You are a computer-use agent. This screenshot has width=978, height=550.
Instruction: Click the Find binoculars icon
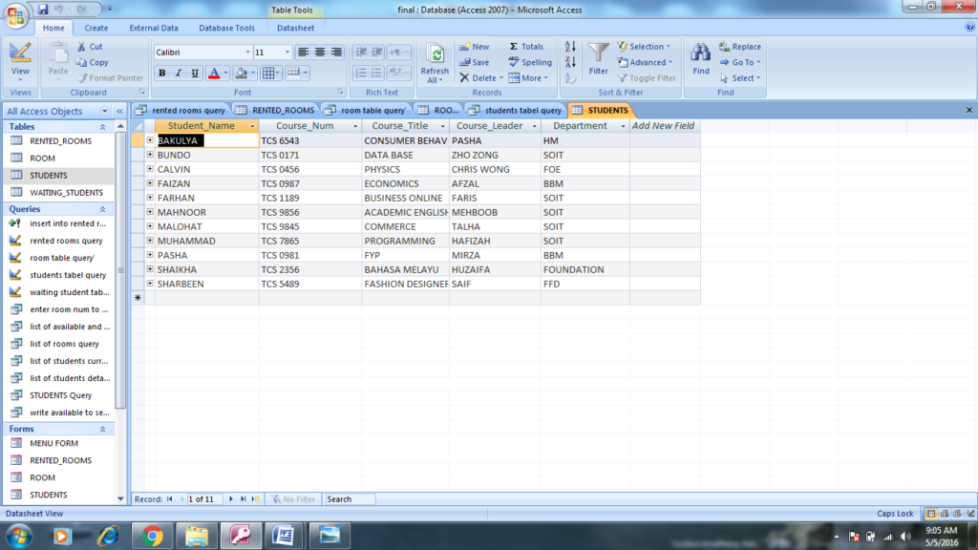pyautogui.click(x=700, y=53)
